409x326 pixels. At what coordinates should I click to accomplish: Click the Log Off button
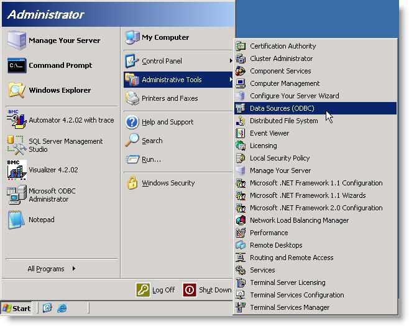[156, 290]
